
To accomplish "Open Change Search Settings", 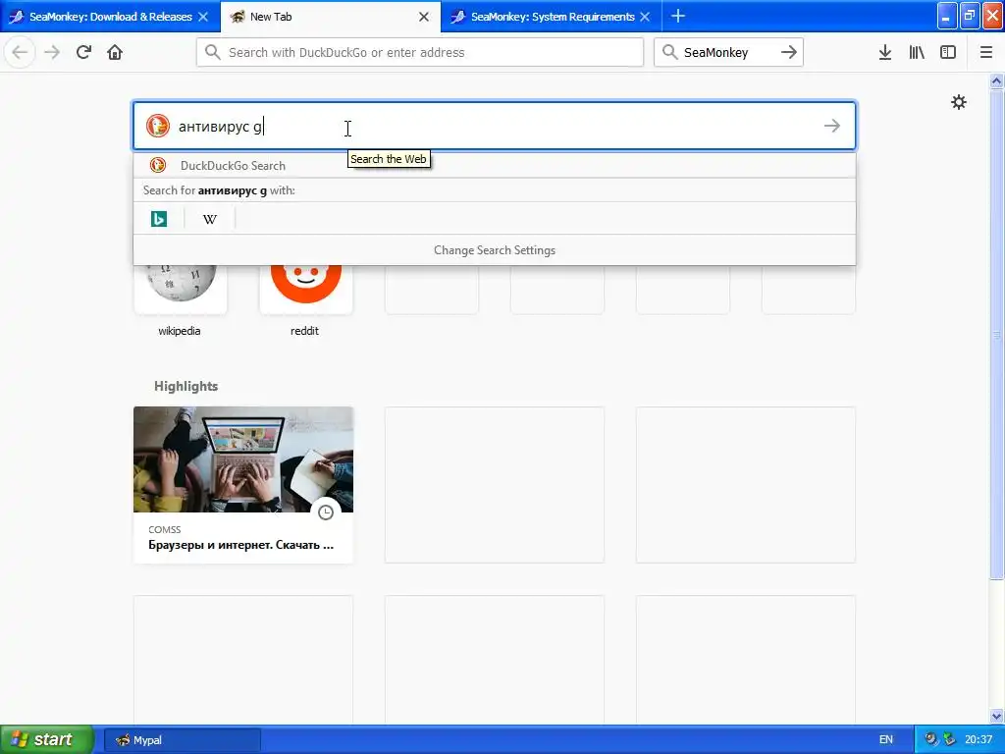I will (495, 250).
